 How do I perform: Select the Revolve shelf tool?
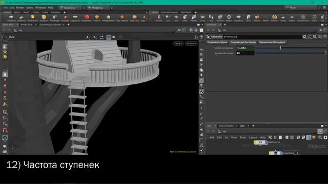pos(159,18)
